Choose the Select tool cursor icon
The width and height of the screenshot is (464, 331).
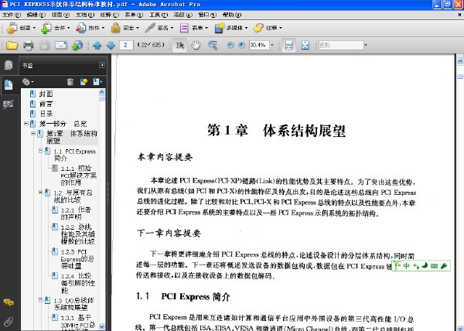click(179, 45)
